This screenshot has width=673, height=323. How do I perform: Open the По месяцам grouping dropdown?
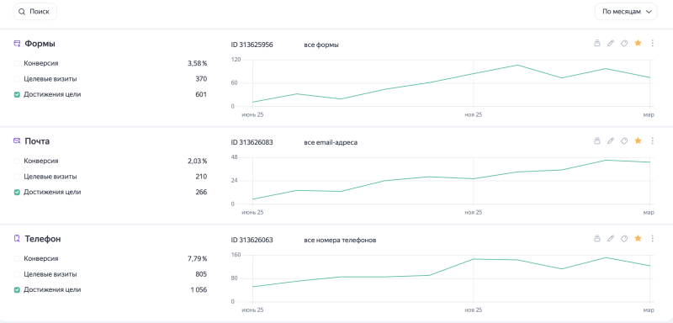[626, 12]
